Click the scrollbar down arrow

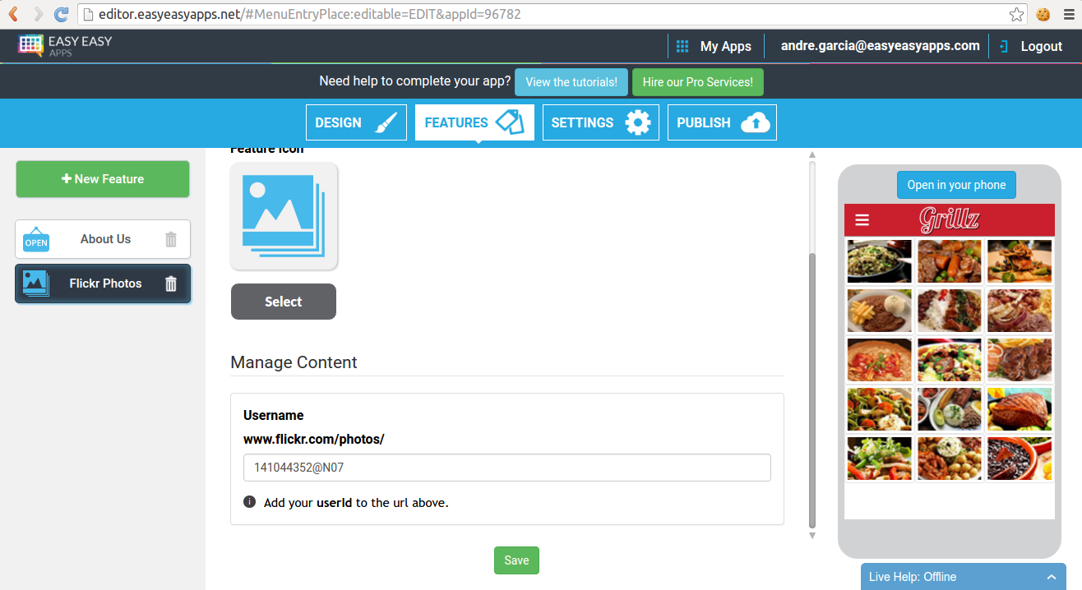point(811,535)
